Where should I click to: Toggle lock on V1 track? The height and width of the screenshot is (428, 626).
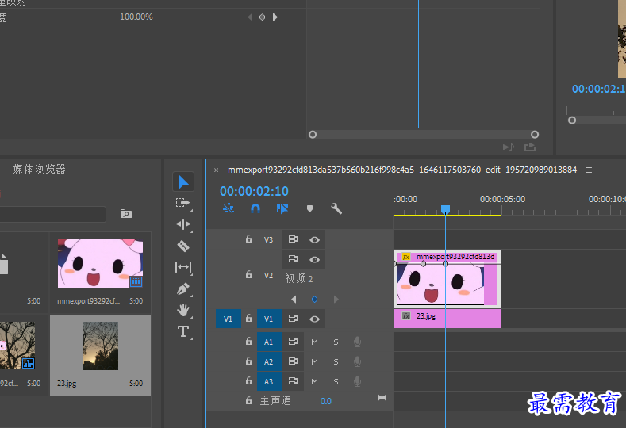click(x=248, y=319)
